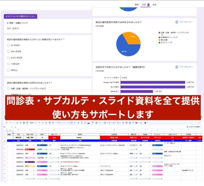Screen dimensions: 204x186
Task: Increase decimal places icon
Action: click(x=50, y=123)
